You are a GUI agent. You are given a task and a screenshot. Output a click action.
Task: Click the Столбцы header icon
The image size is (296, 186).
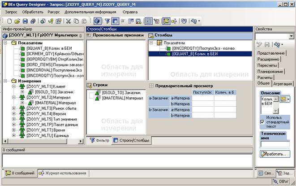tap(151, 35)
